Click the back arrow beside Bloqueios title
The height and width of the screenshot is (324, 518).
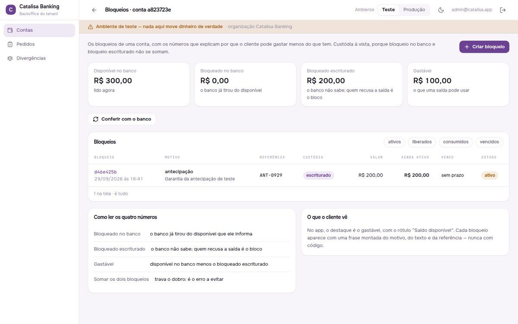[x=94, y=10]
